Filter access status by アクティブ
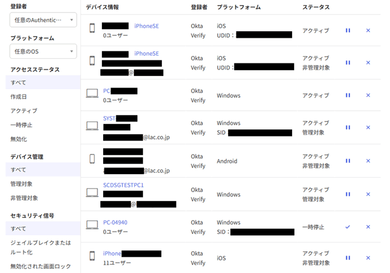The width and height of the screenshot is (390, 273). pyautogui.click(x=24, y=111)
